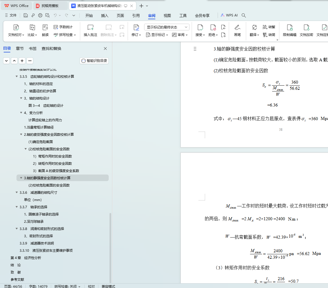Switch to the 插入 ribbon tab
This screenshot has width=328, height=288.
104,15
